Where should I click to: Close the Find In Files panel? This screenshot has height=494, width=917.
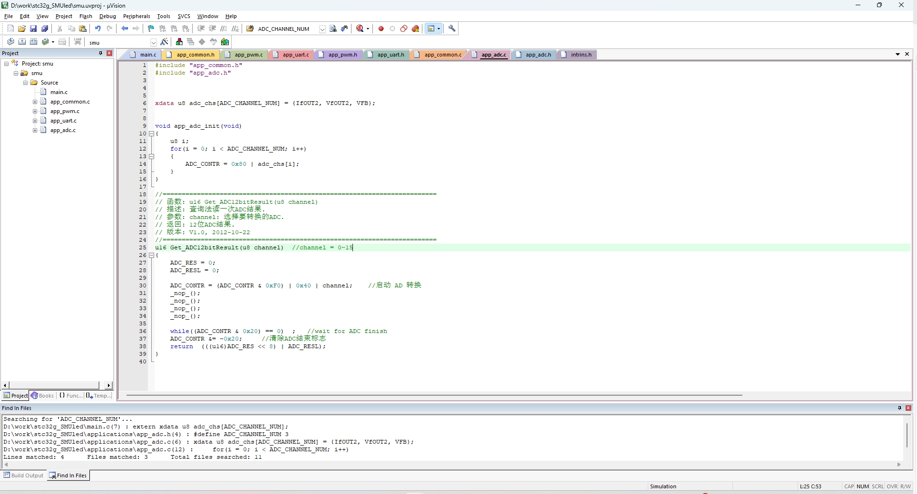(x=908, y=408)
